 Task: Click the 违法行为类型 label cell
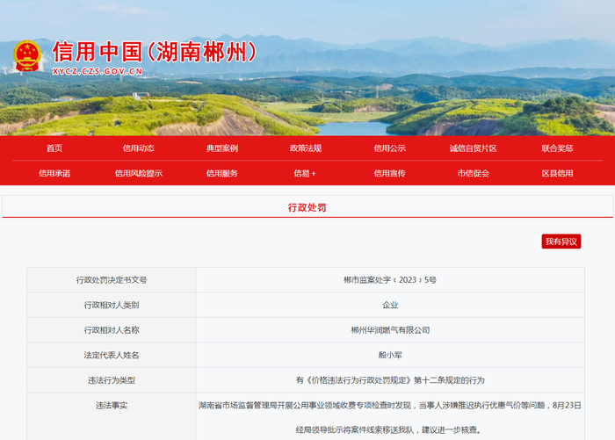coord(112,380)
